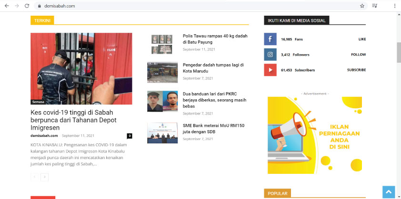Click the page vertical scrollbar thumb

398,52
